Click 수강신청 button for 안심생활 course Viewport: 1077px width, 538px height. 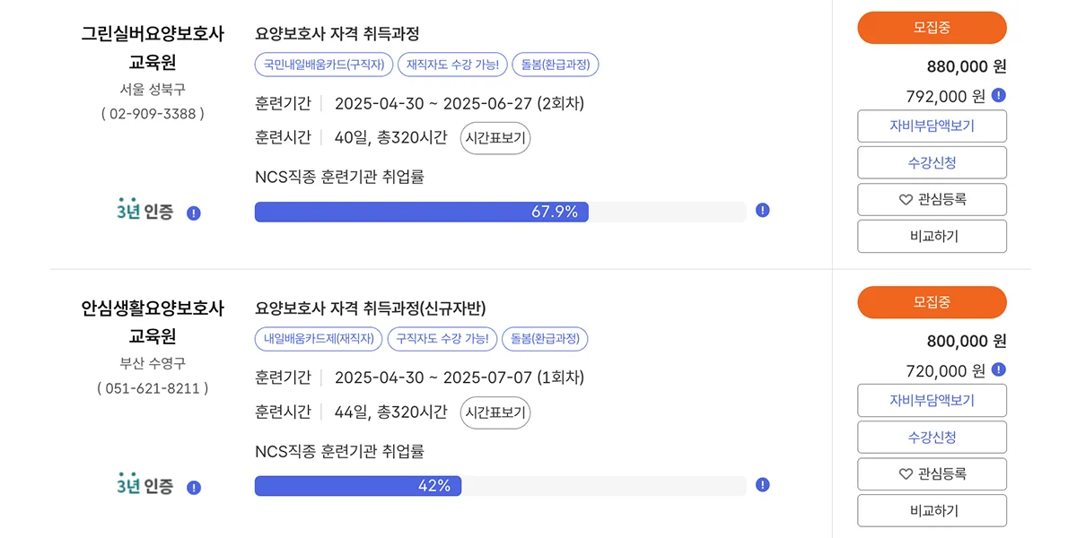coord(932,437)
